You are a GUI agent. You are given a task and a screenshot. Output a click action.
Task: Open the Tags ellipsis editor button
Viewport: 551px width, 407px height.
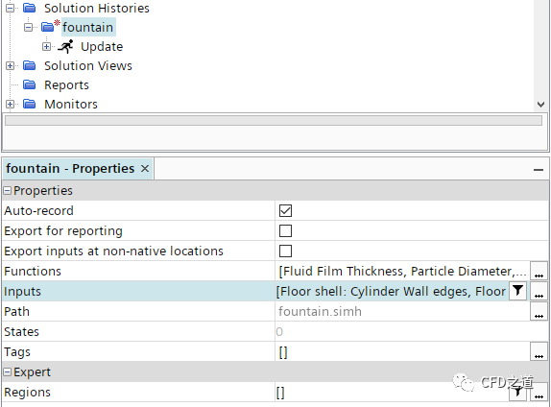click(x=539, y=352)
